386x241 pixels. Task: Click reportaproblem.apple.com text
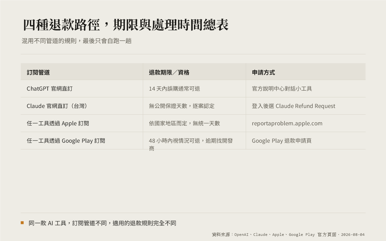point(287,123)
